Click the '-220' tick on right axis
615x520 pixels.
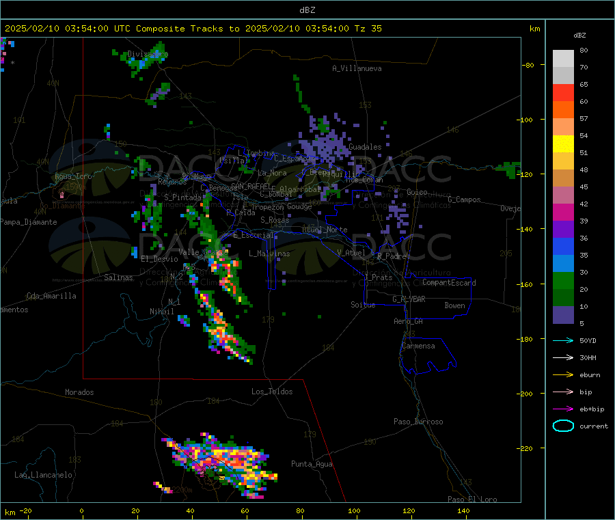(526, 448)
